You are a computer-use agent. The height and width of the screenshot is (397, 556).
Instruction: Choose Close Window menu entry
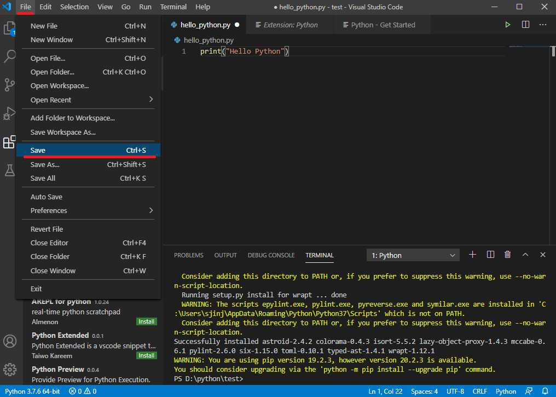(88, 271)
